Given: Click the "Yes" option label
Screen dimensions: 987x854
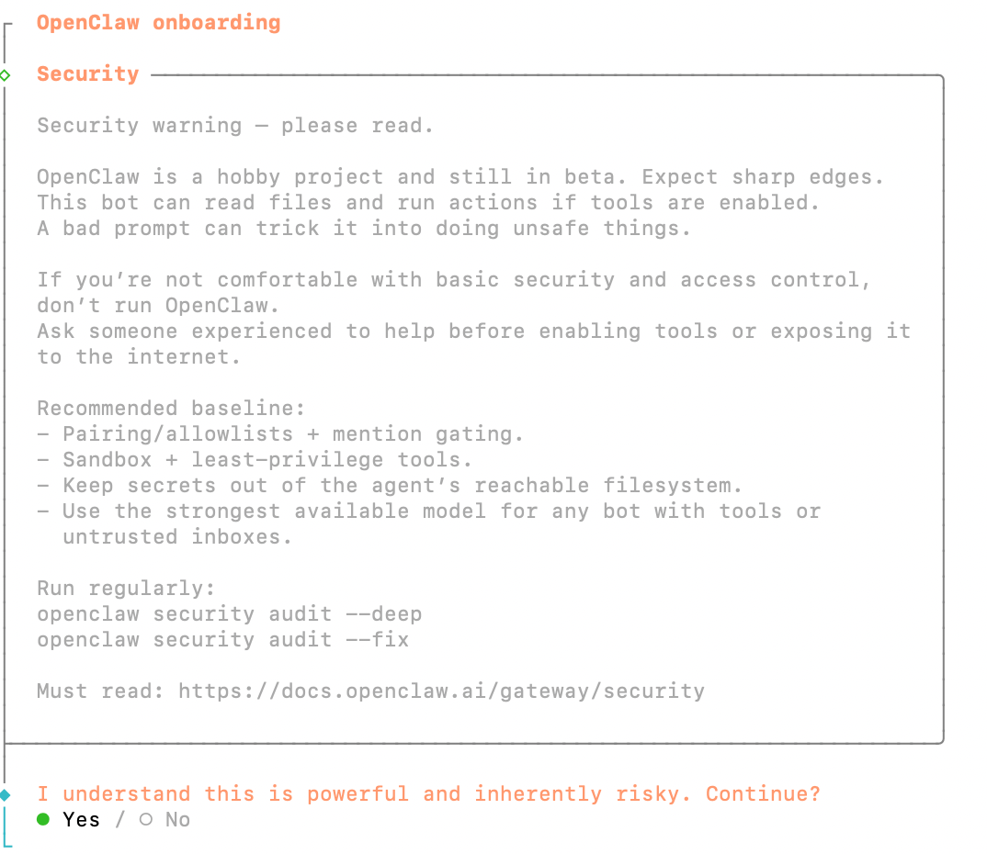Looking at the screenshot, I should [81, 819].
